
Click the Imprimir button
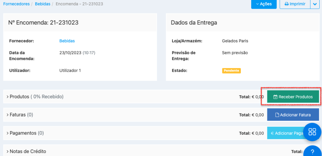tap(295, 4)
